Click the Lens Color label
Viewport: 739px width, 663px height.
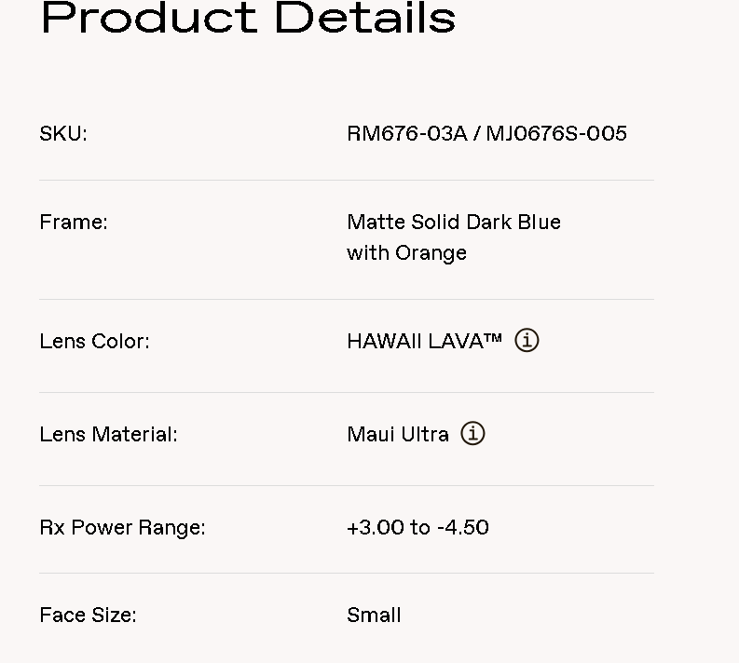(94, 341)
